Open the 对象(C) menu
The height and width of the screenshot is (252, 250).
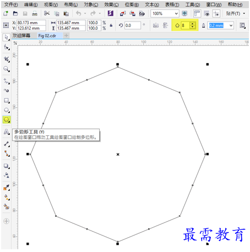pos(91,4)
